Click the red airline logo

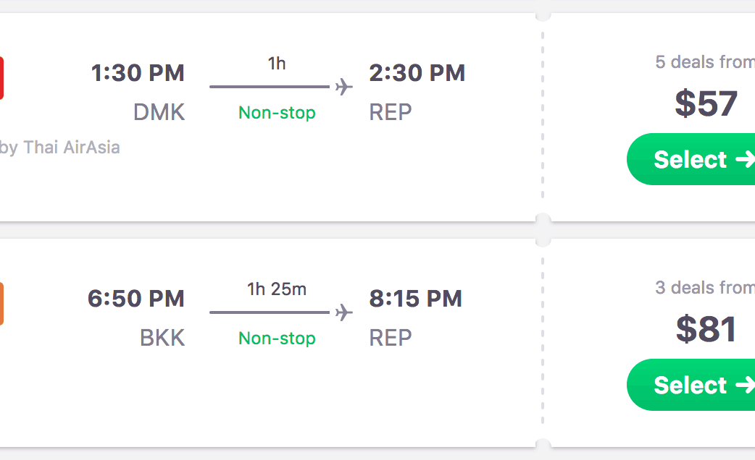click(1, 78)
